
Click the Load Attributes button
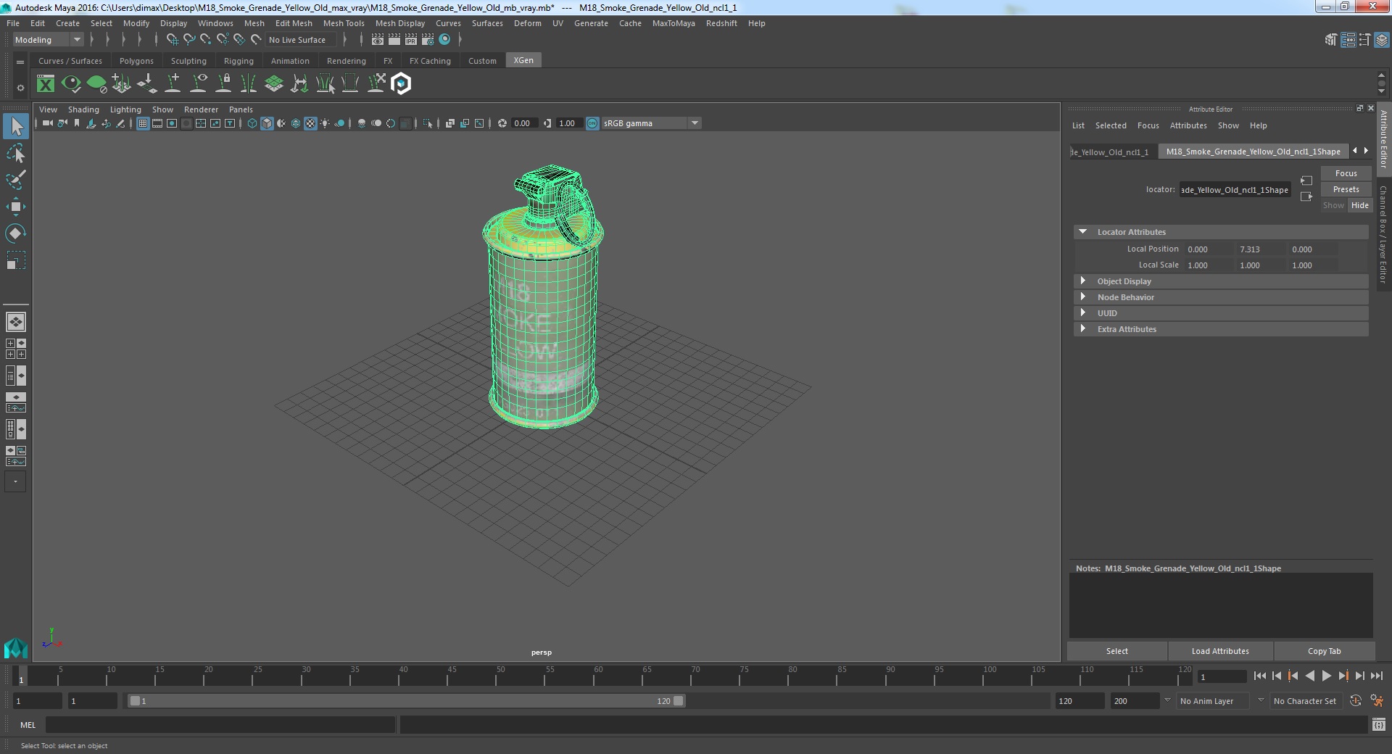coord(1220,651)
